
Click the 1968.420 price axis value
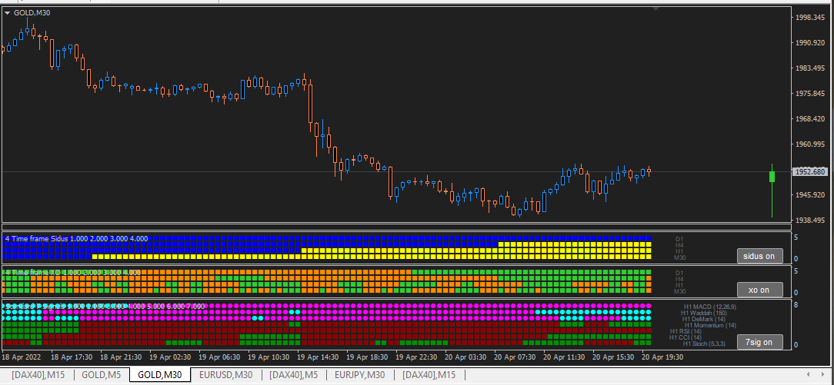point(810,119)
